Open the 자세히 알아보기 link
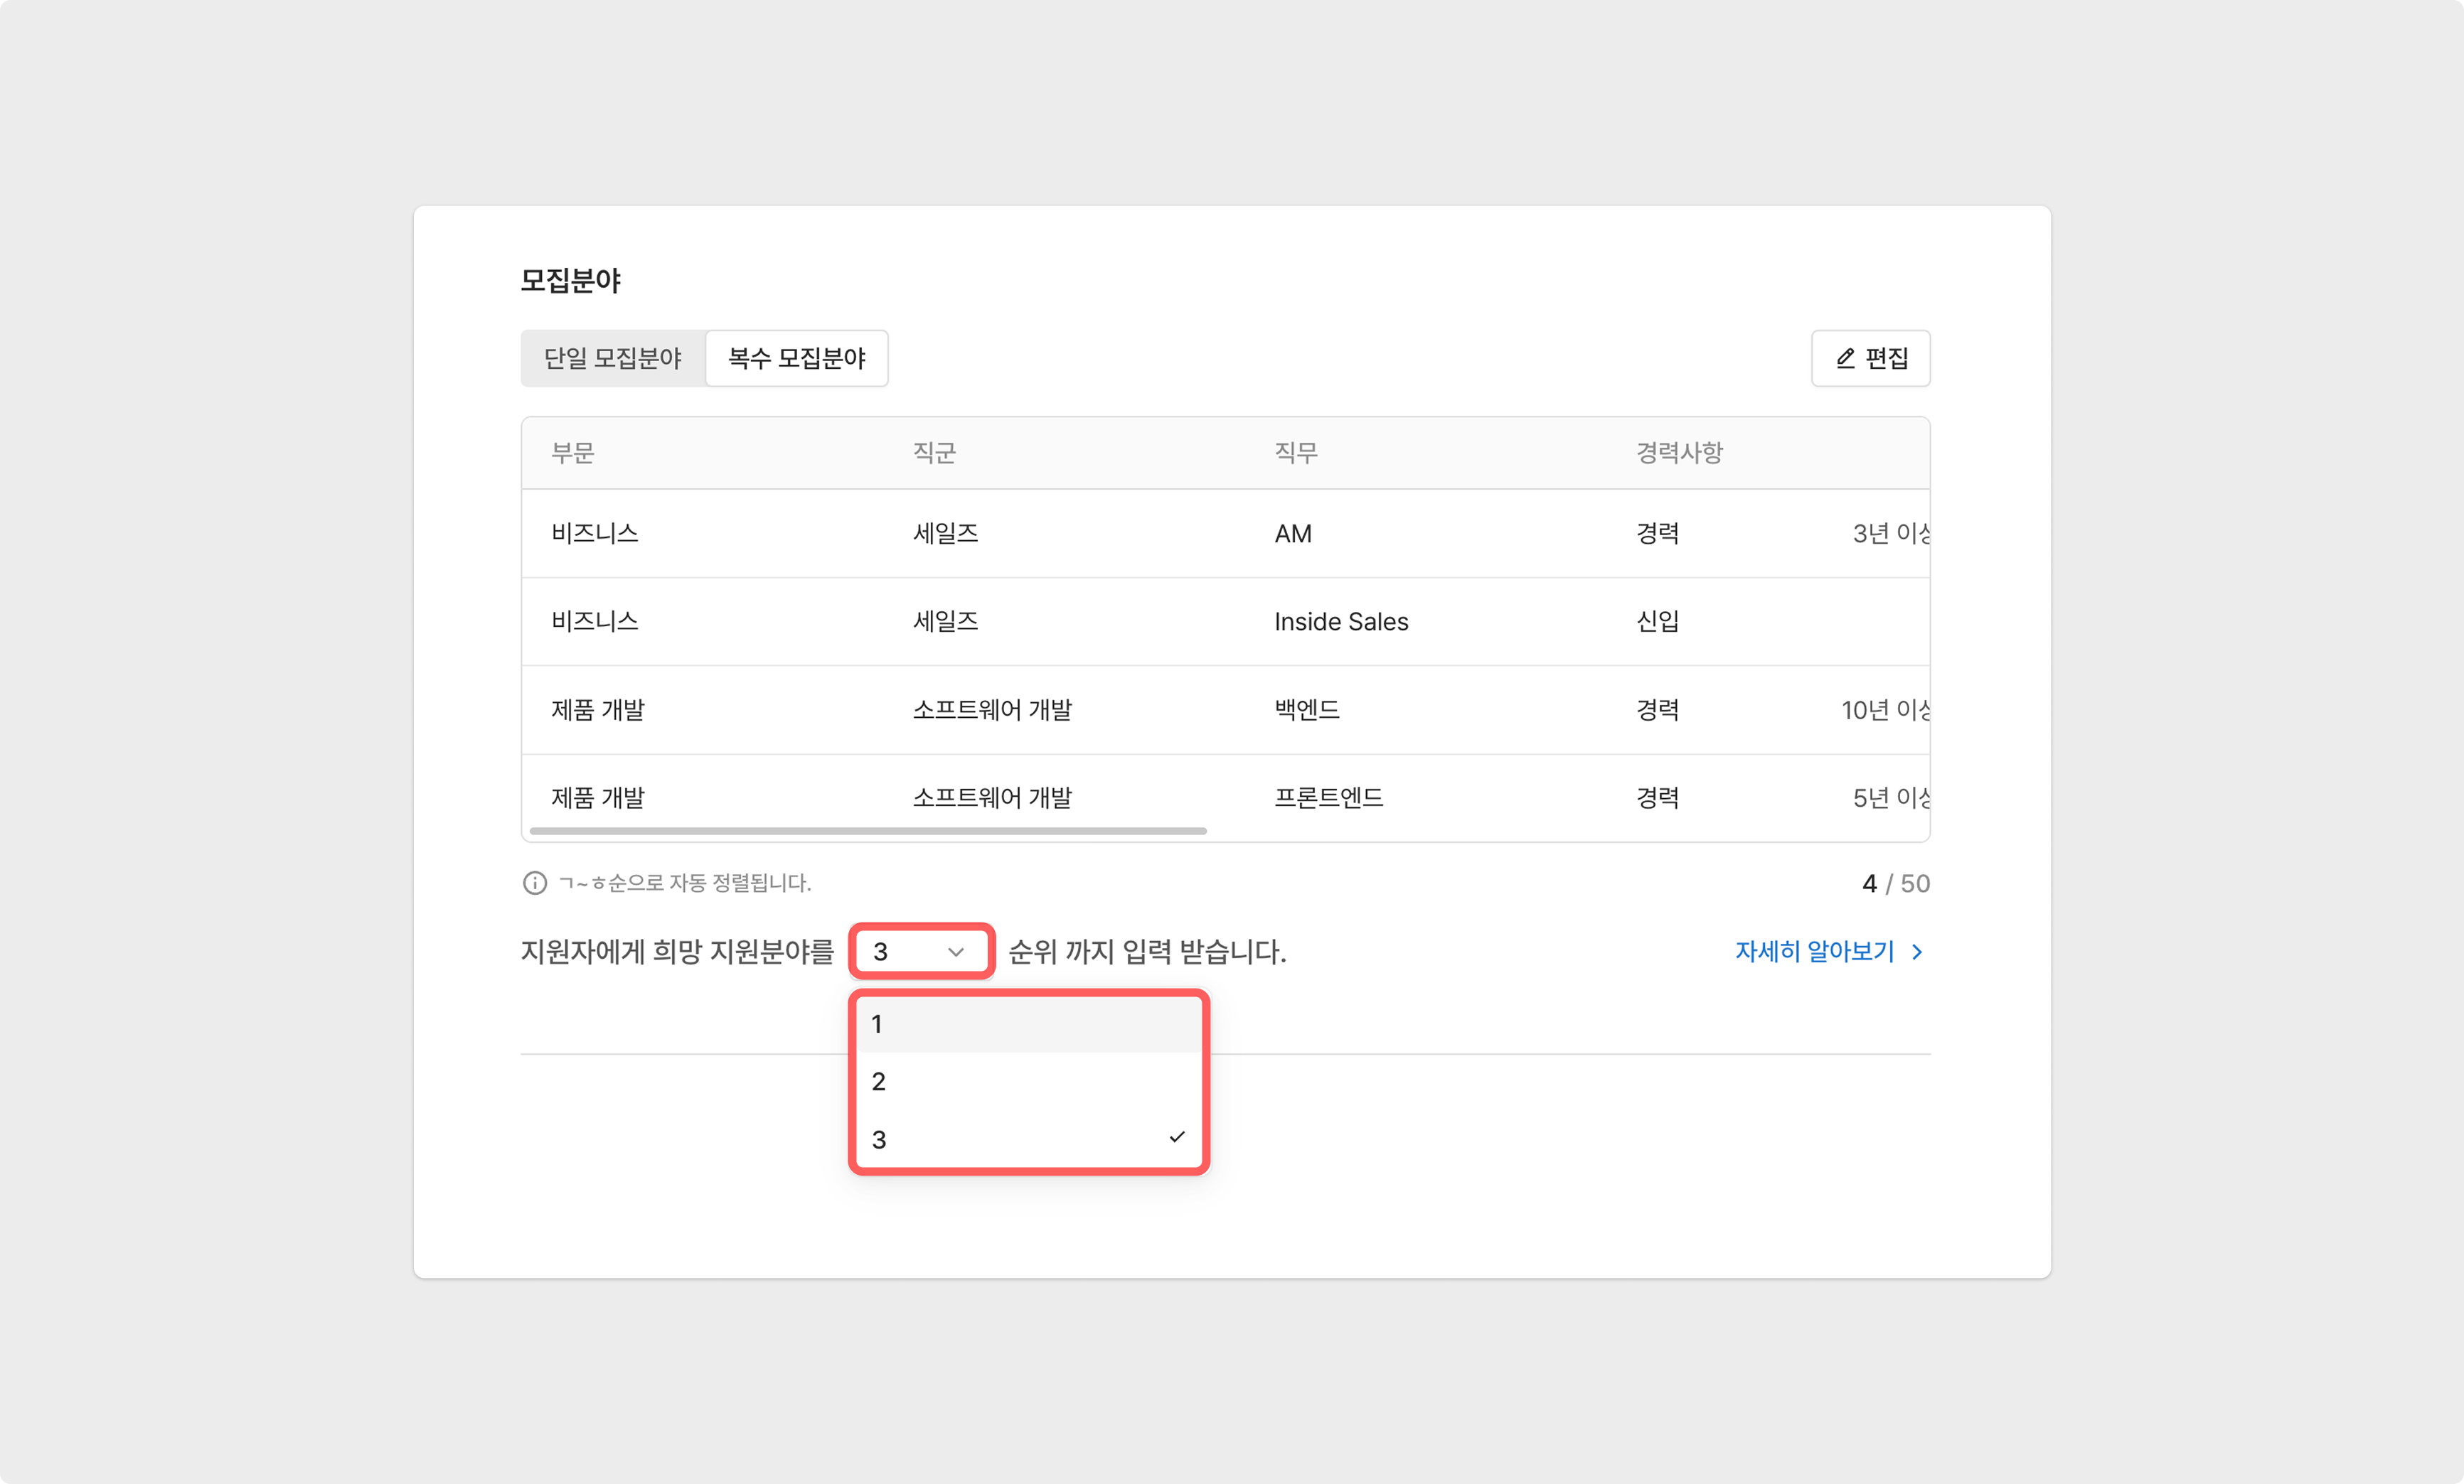The height and width of the screenshot is (1484, 2464). (x=1814, y=952)
